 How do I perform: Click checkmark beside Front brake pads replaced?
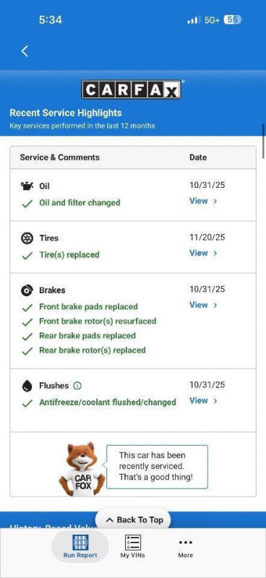(x=27, y=307)
